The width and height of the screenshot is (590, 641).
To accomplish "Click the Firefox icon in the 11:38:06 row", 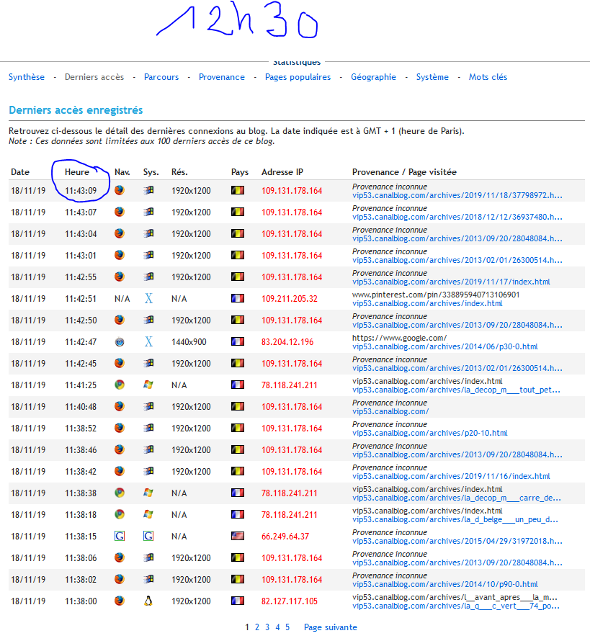I will click(x=120, y=557).
